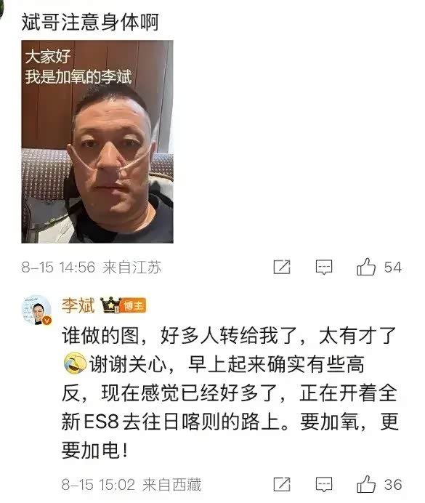Open the 李斌 username link
425x503 pixels.
pos(78,305)
